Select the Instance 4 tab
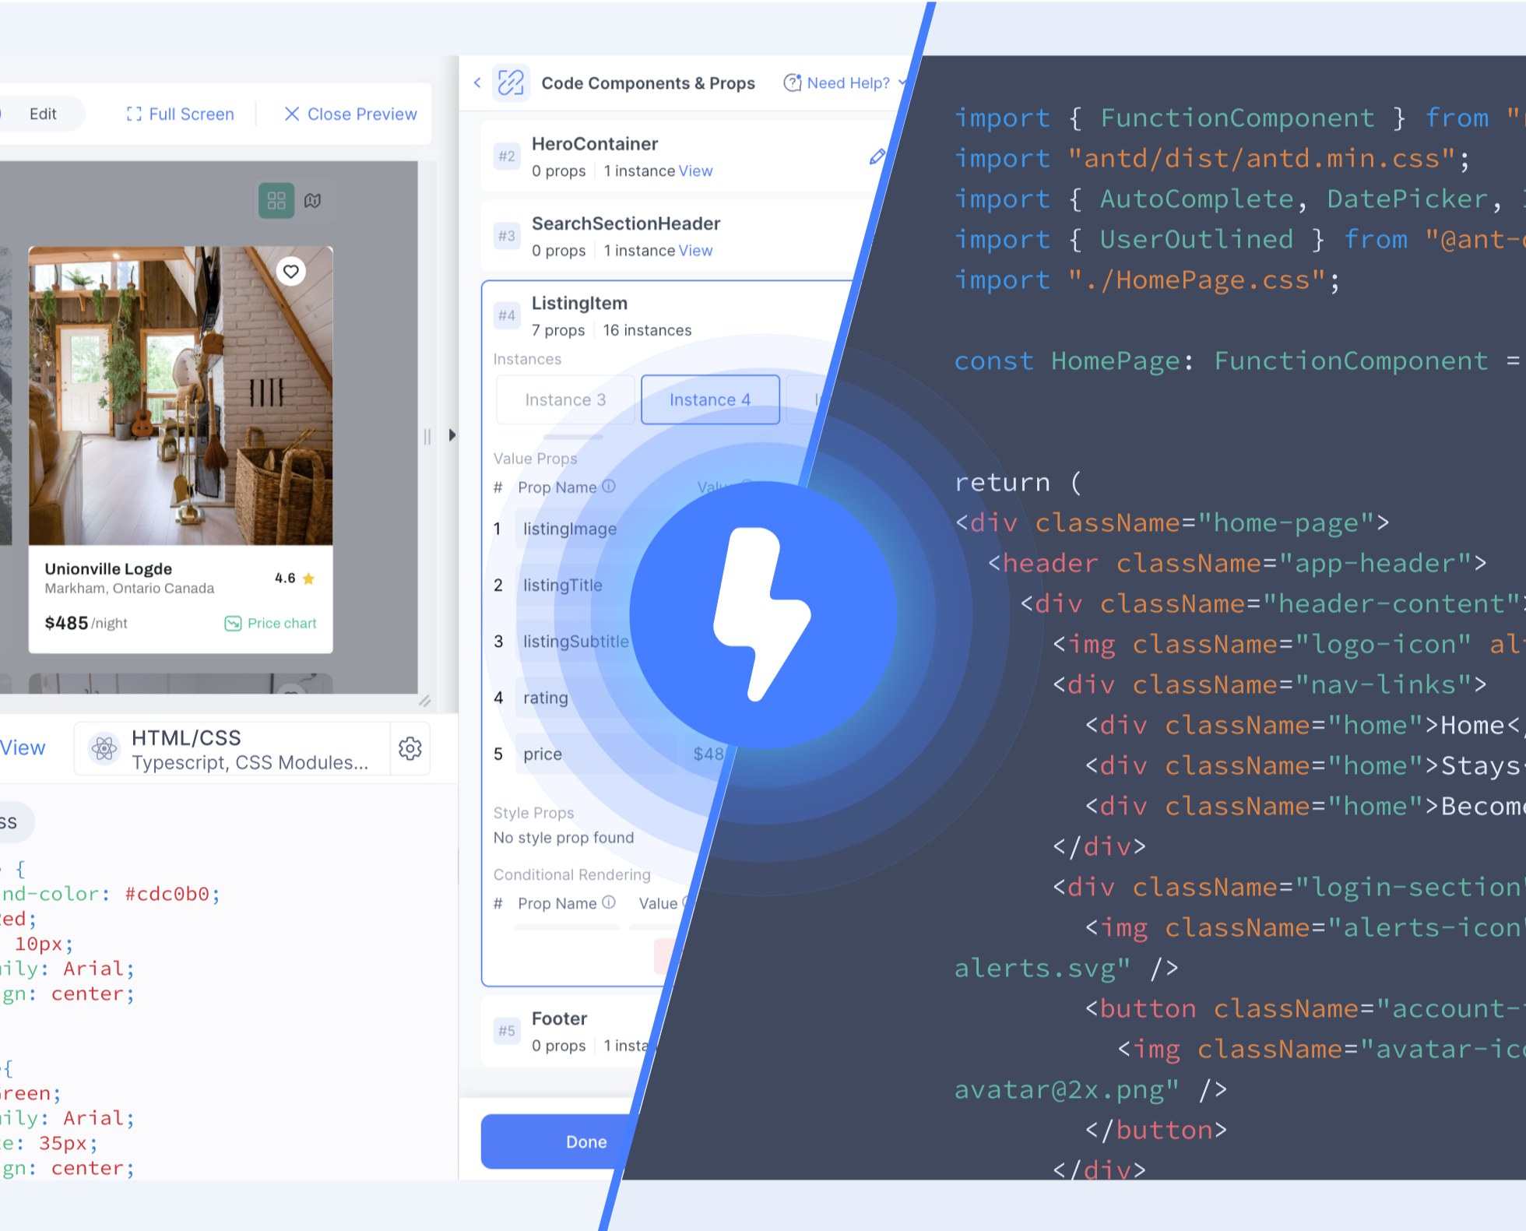This screenshot has height=1231, width=1526. [x=709, y=399]
